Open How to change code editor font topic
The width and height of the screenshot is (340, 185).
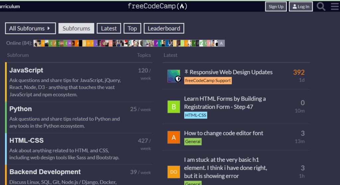click(223, 133)
